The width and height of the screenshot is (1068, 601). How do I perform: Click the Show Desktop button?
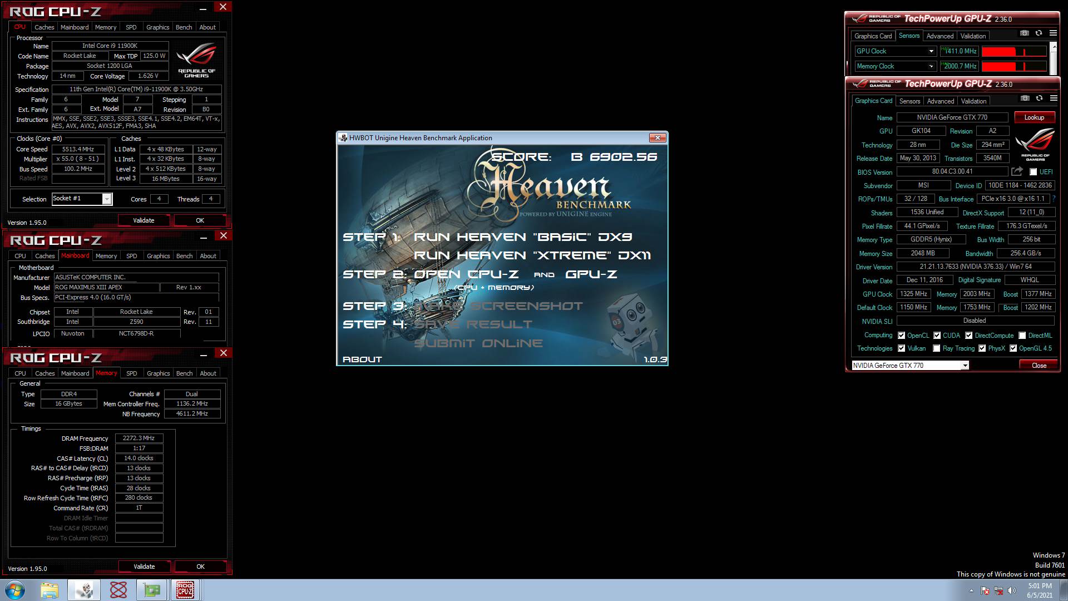(1064, 590)
